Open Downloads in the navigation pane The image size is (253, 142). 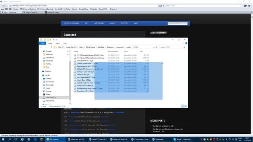tap(49, 85)
